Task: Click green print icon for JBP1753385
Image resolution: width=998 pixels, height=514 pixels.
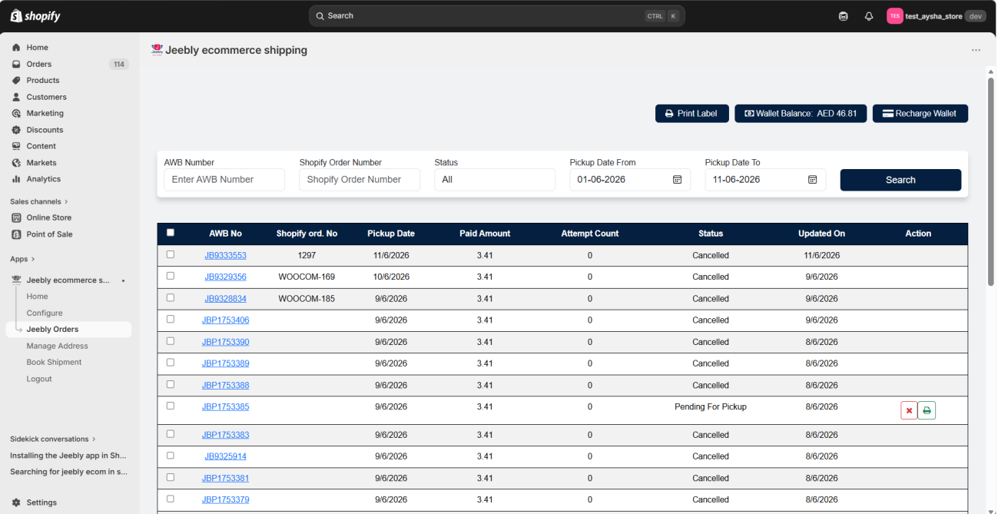Action: [x=927, y=410]
